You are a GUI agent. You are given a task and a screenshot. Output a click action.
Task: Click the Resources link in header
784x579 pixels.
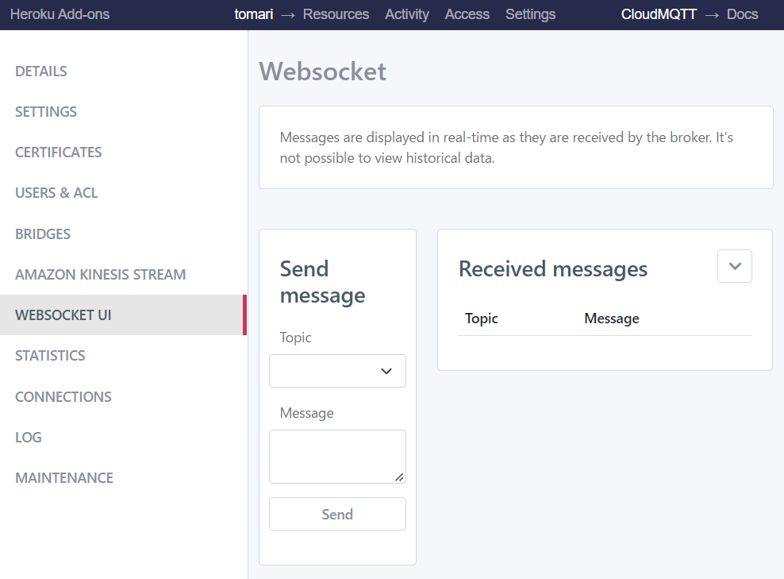point(336,14)
